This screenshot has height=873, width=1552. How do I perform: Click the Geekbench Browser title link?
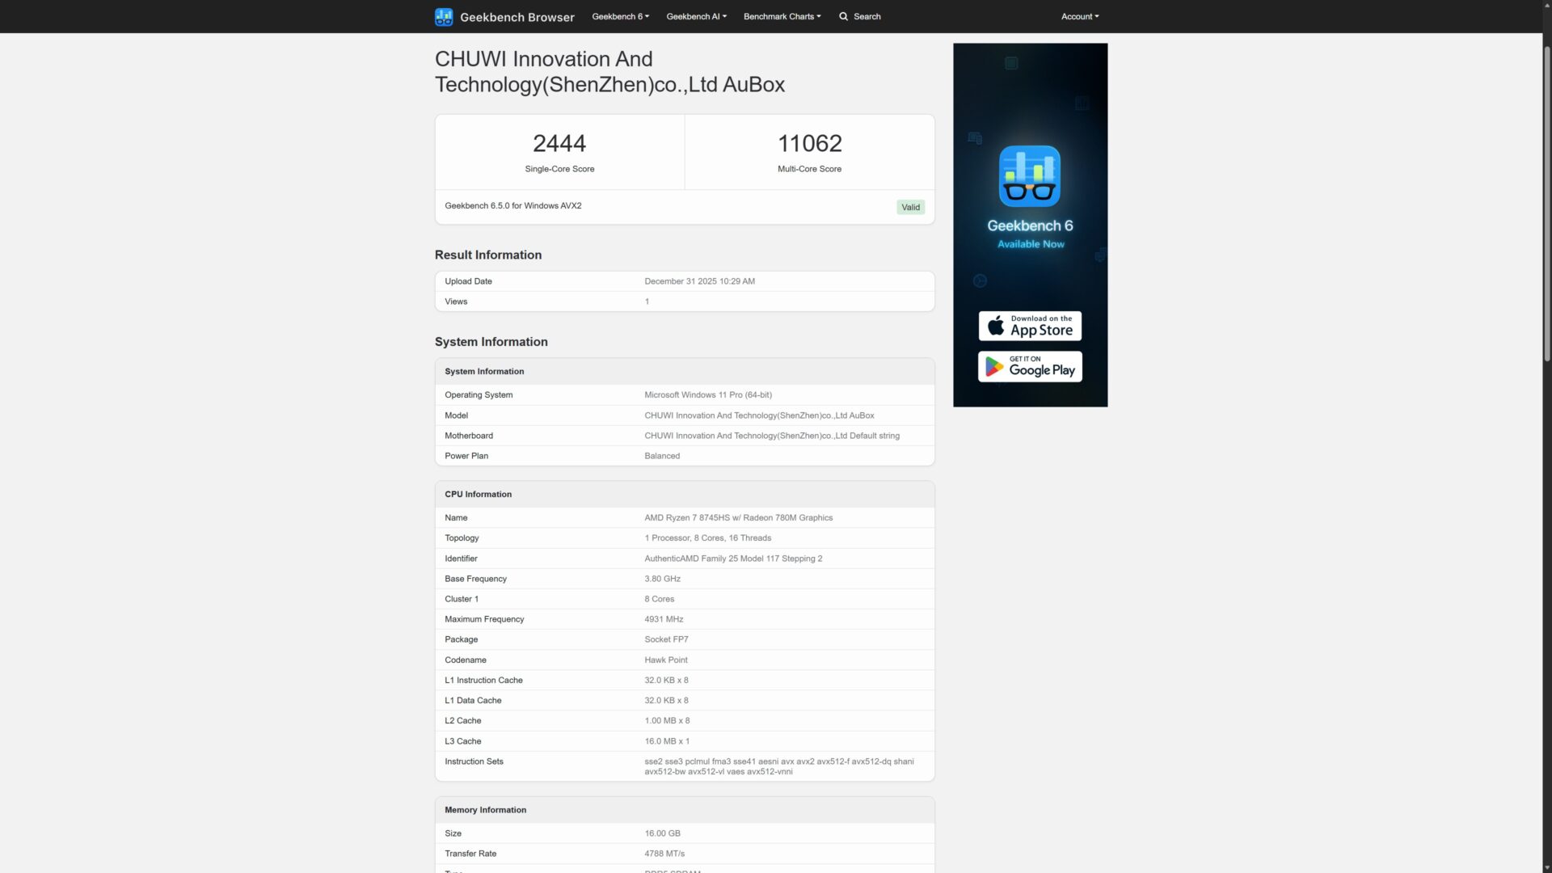click(517, 17)
